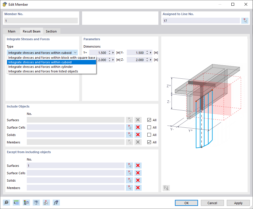
Task: Confirm changes with OK
Action: (186, 203)
